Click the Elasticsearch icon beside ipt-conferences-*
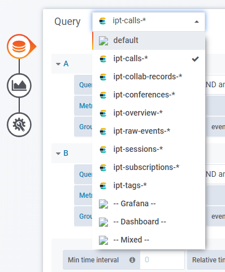The width and height of the screenshot is (225, 272). (x=103, y=95)
